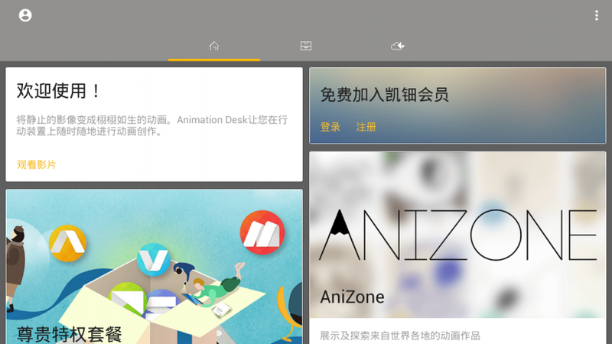Open the cloud sync tab

397,46
